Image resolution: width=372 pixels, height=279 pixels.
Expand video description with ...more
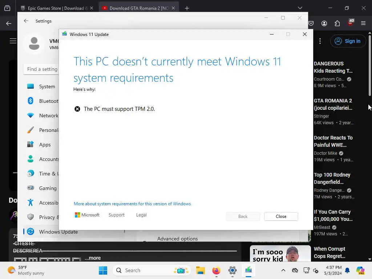93,258
